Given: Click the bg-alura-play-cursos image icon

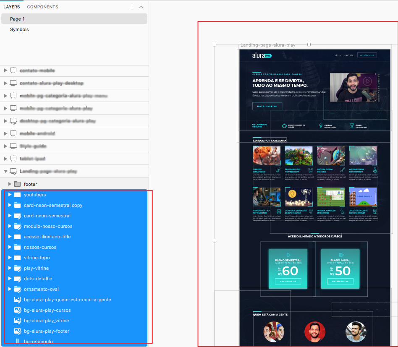Looking at the screenshot, I should click(18, 310).
